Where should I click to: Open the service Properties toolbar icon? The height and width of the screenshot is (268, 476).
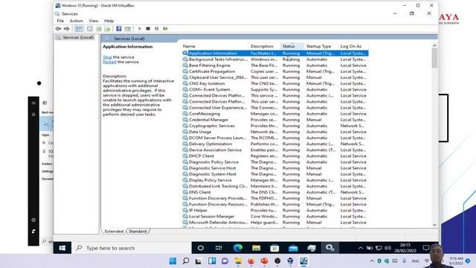90,28
